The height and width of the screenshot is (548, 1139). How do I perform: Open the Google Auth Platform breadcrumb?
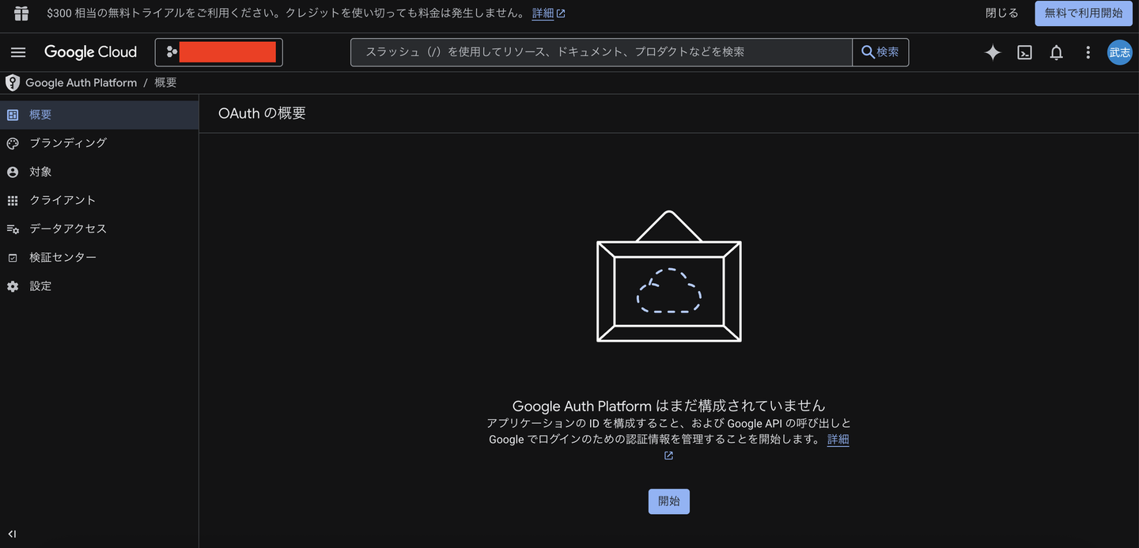[x=81, y=82]
